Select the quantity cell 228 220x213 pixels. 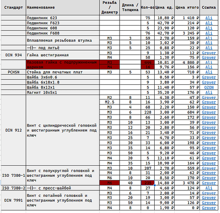click(x=148, y=112)
